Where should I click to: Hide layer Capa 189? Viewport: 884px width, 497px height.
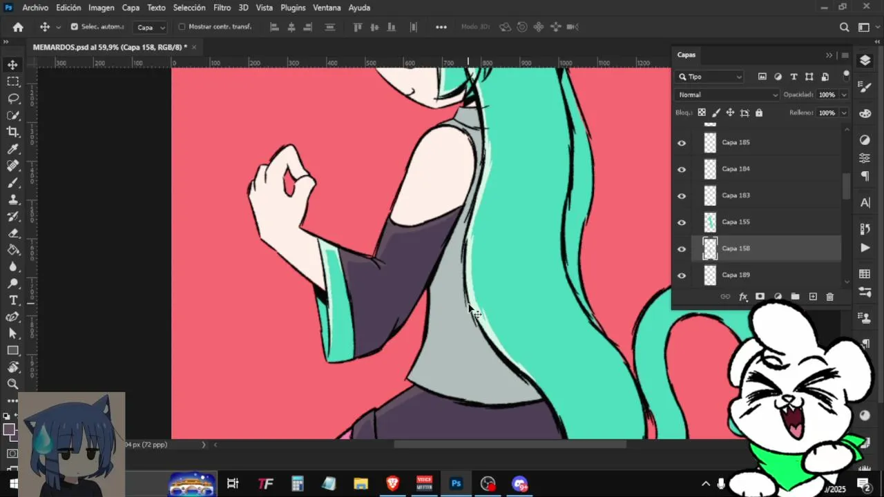(x=682, y=275)
